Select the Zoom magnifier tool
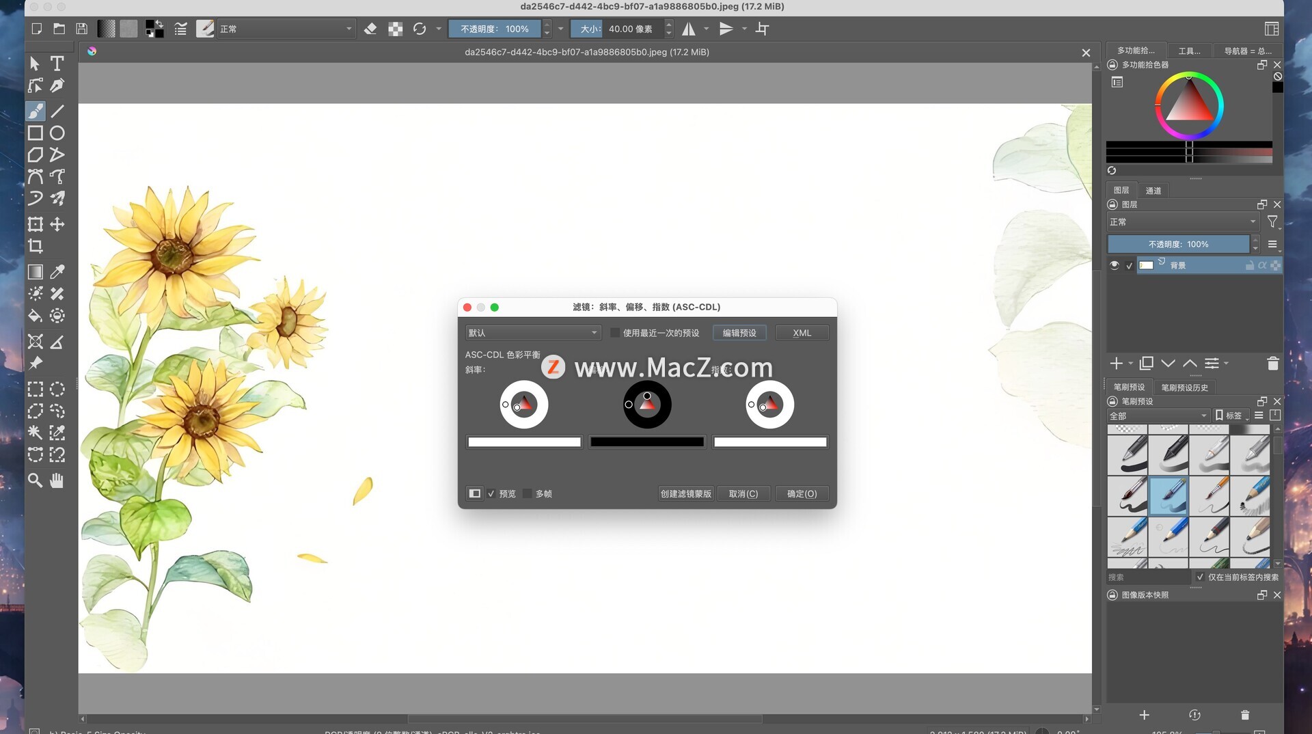The image size is (1312, 734). (x=36, y=480)
